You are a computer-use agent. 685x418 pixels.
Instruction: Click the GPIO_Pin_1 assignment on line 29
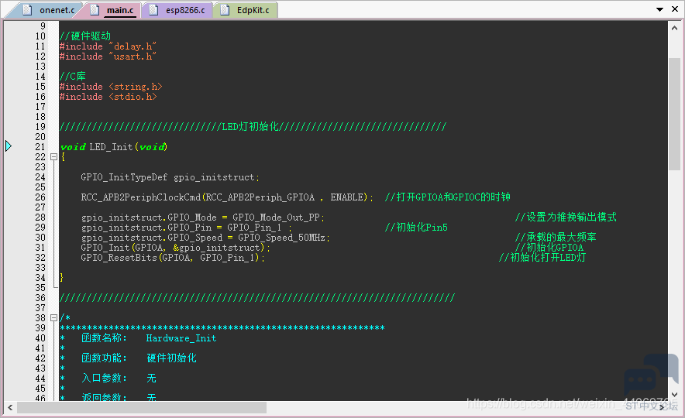click(186, 228)
